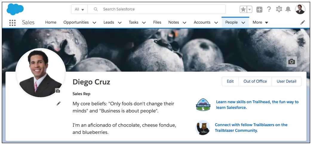This screenshot has height=145, width=312.
Task: Click the search magnifier icon
Action: (96, 9)
